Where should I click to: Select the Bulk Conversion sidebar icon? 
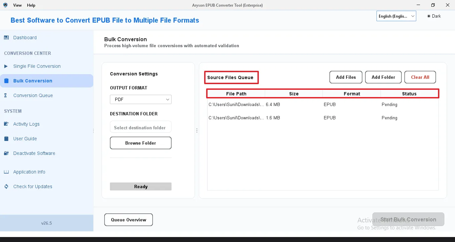6,81
